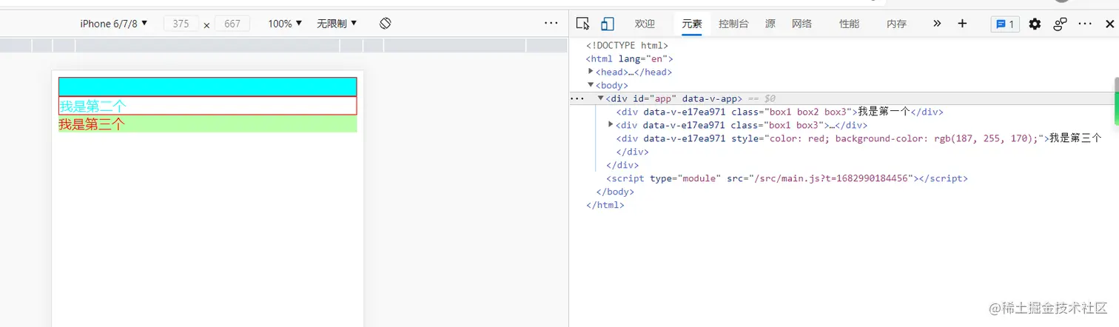Select the 元素 tab
The width and height of the screenshot is (1119, 327).
pos(692,24)
